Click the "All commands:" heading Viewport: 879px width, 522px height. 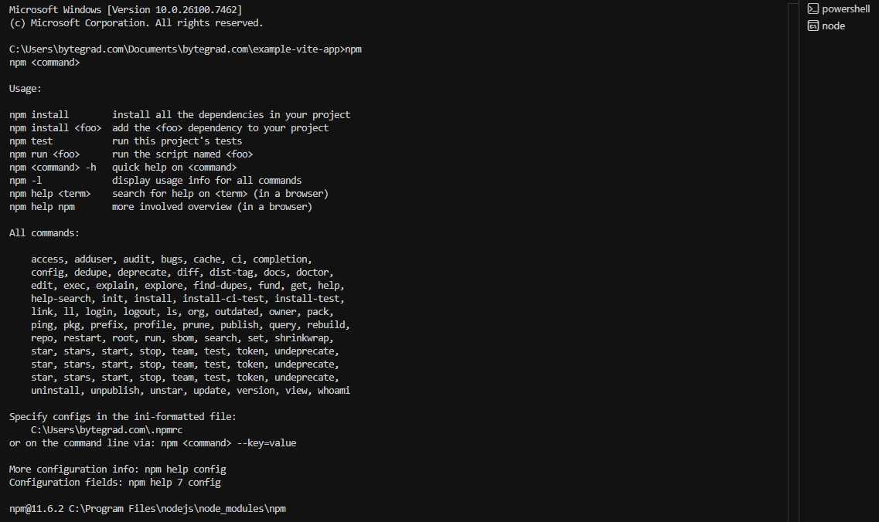44,233
